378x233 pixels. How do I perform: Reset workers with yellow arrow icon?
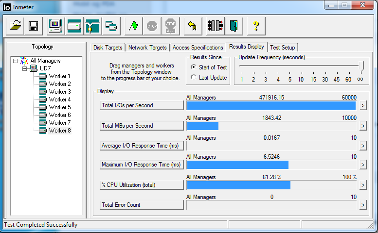coord(193,26)
